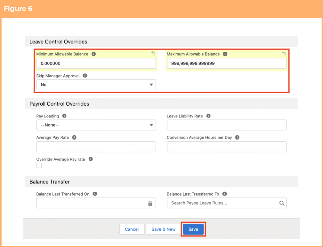Click the Save button
323x247 pixels.
point(193,229)
